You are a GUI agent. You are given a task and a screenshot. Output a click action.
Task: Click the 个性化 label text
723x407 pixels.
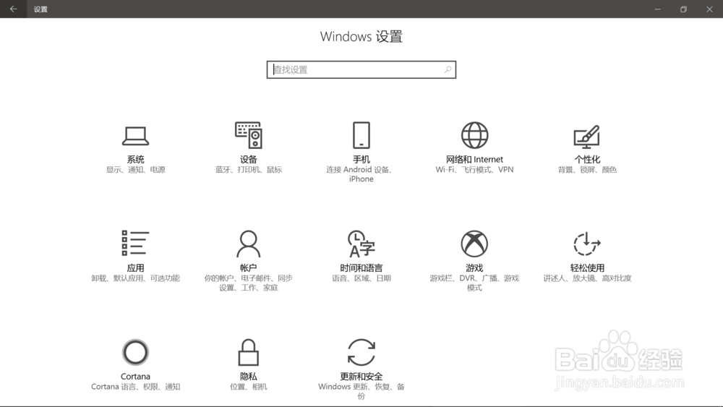click(587, 160)
